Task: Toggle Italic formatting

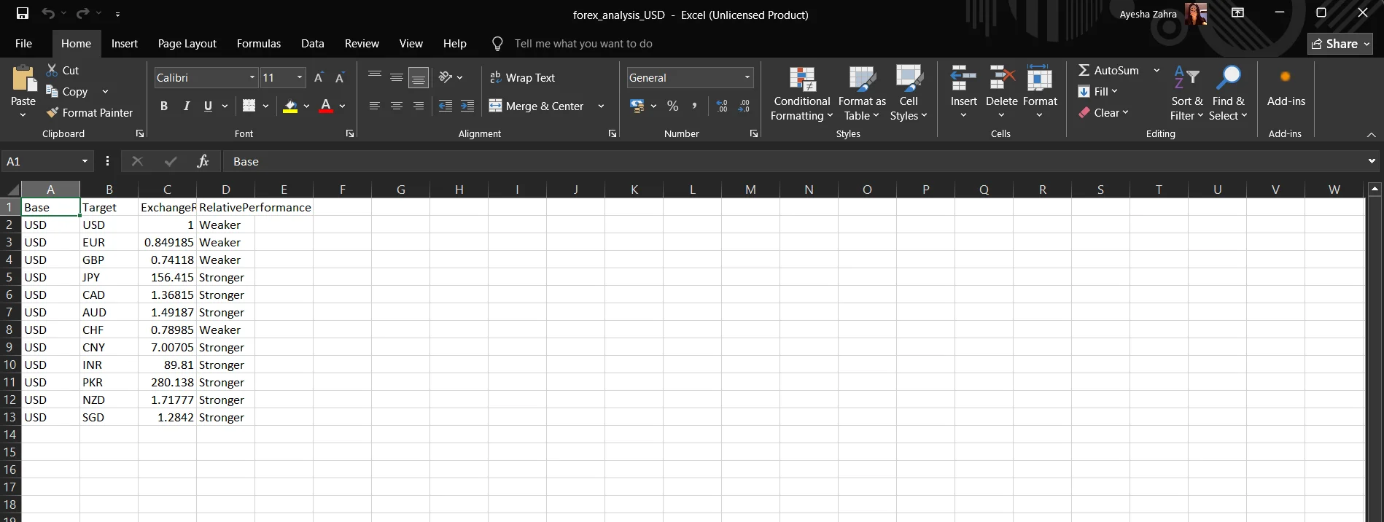Action: [x=187, y=106]
